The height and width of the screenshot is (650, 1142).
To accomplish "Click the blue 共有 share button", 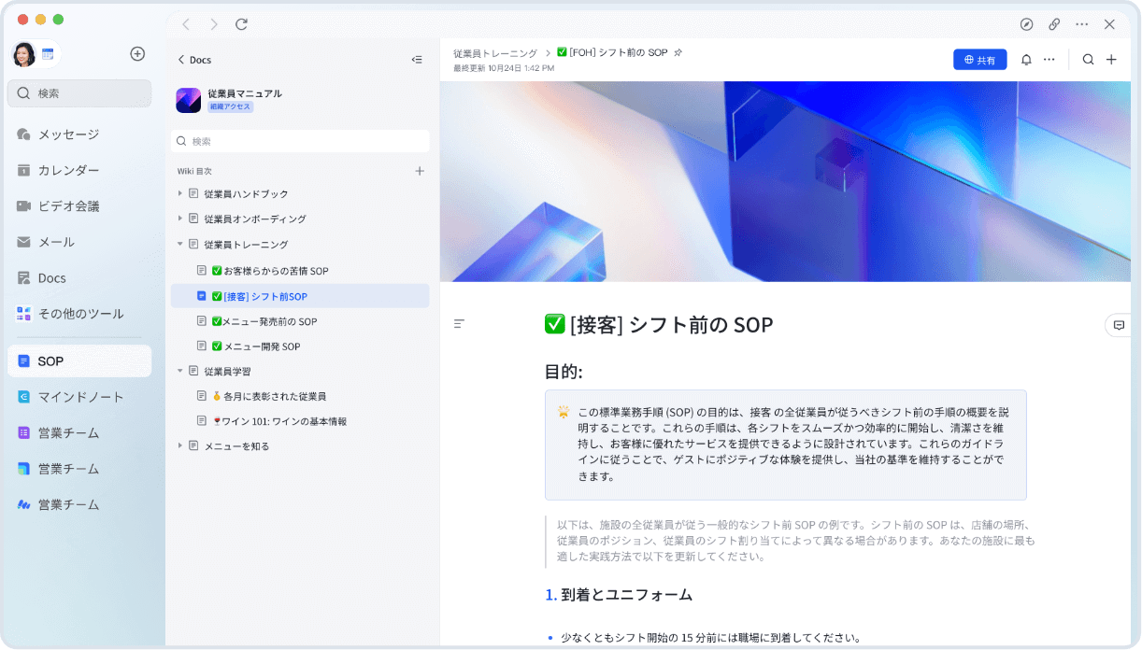I will pos(979,60).
